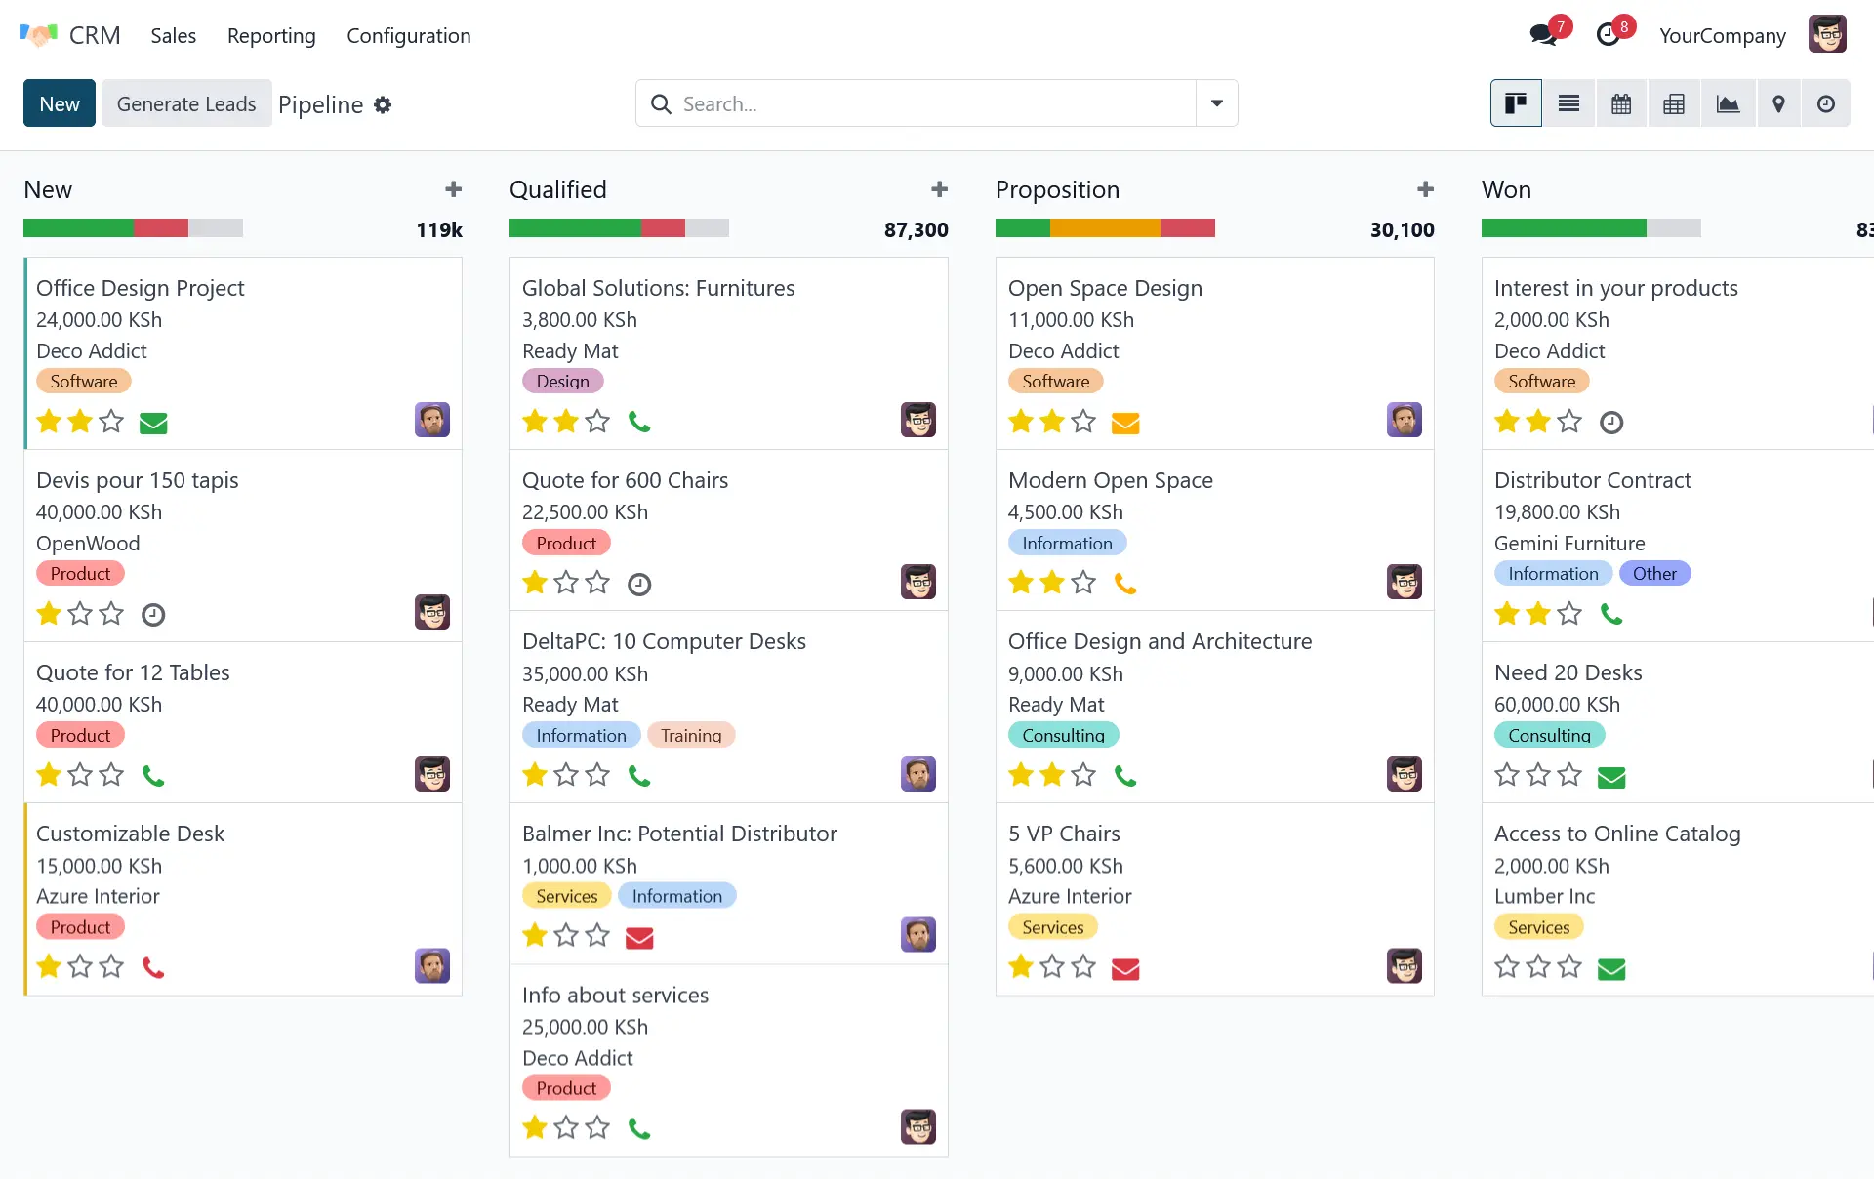Set third star priority on Office Design Project

[112, 422]
